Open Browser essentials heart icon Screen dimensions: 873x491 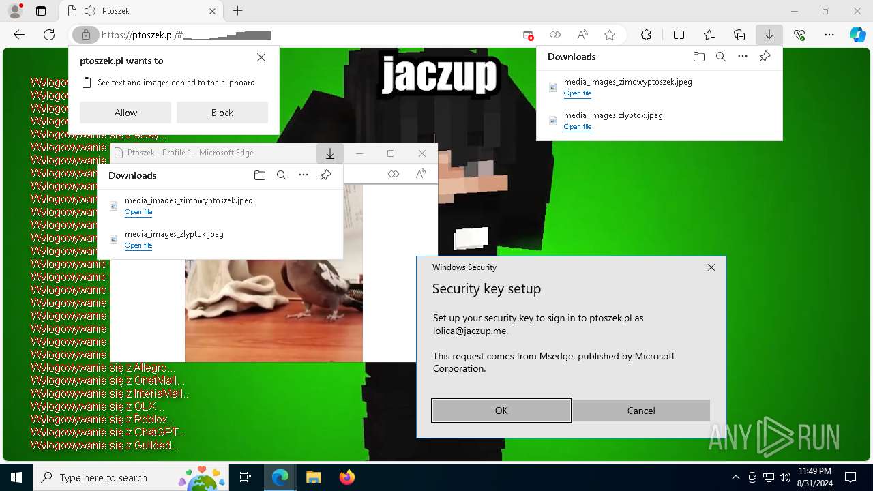[799, 35]
